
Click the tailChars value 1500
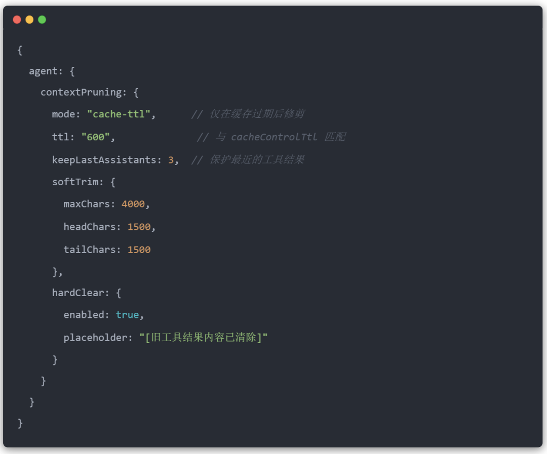139,250
